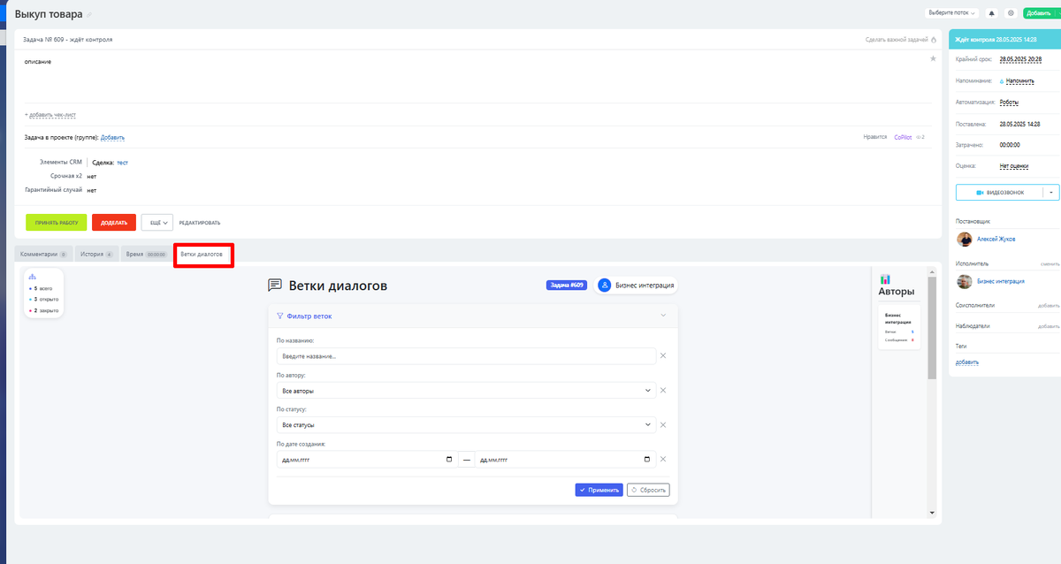The image size is (1061, 564).
Task: Click the notification bell icon
Action: [991, 13]
